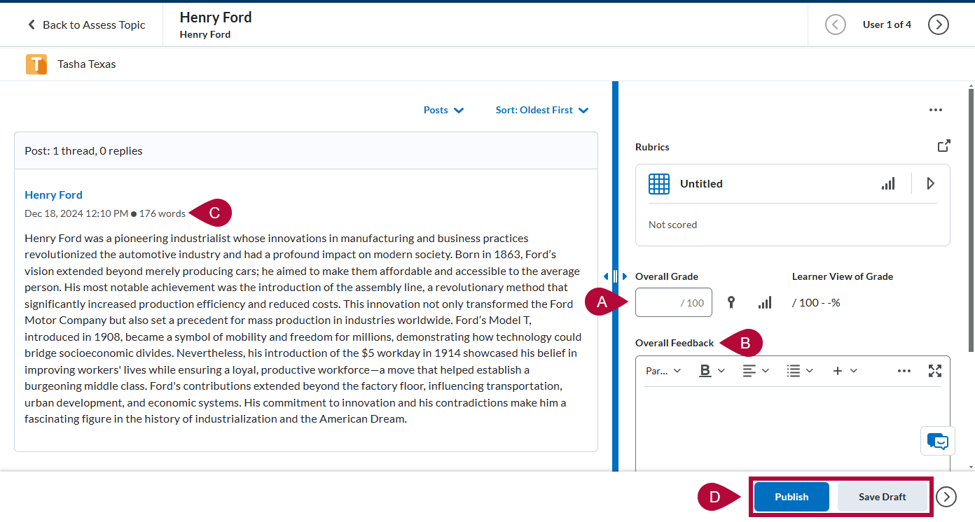
Task: View rubric statistics bars icon
Action: (x=888, y=183)
